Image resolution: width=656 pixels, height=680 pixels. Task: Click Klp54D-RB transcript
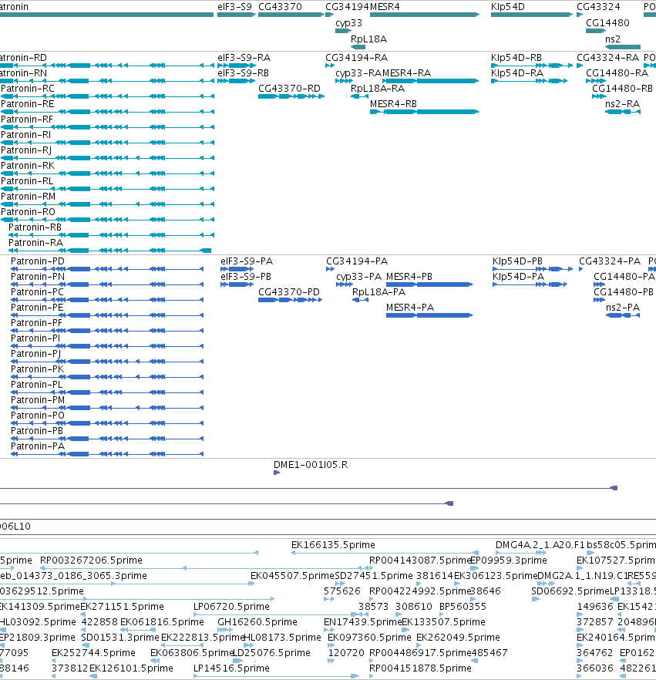(x=532, y=66)
